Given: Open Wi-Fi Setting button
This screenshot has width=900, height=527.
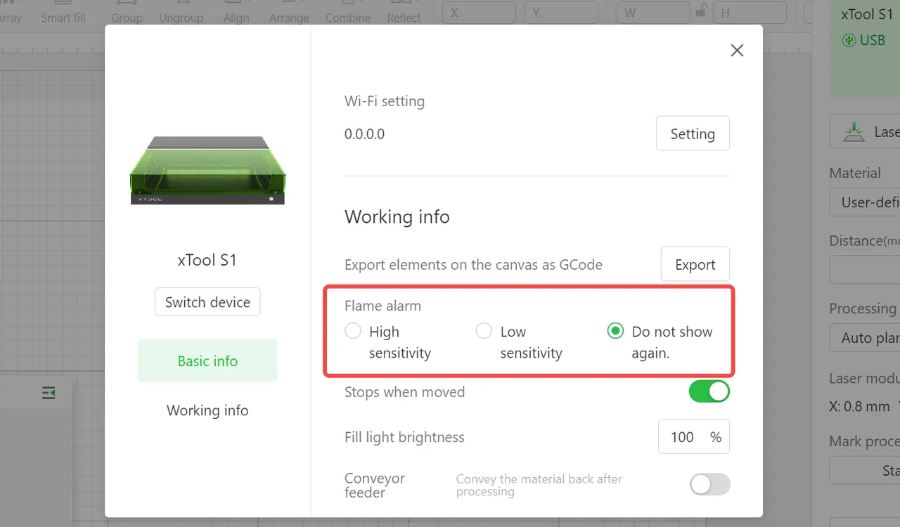Looking at the screenshot, I should point(693,134).
